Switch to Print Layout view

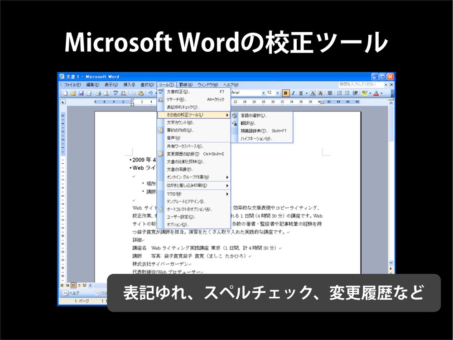point(73,285)
